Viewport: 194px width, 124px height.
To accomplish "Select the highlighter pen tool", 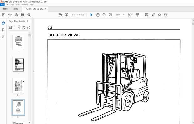I will [153, 15].
